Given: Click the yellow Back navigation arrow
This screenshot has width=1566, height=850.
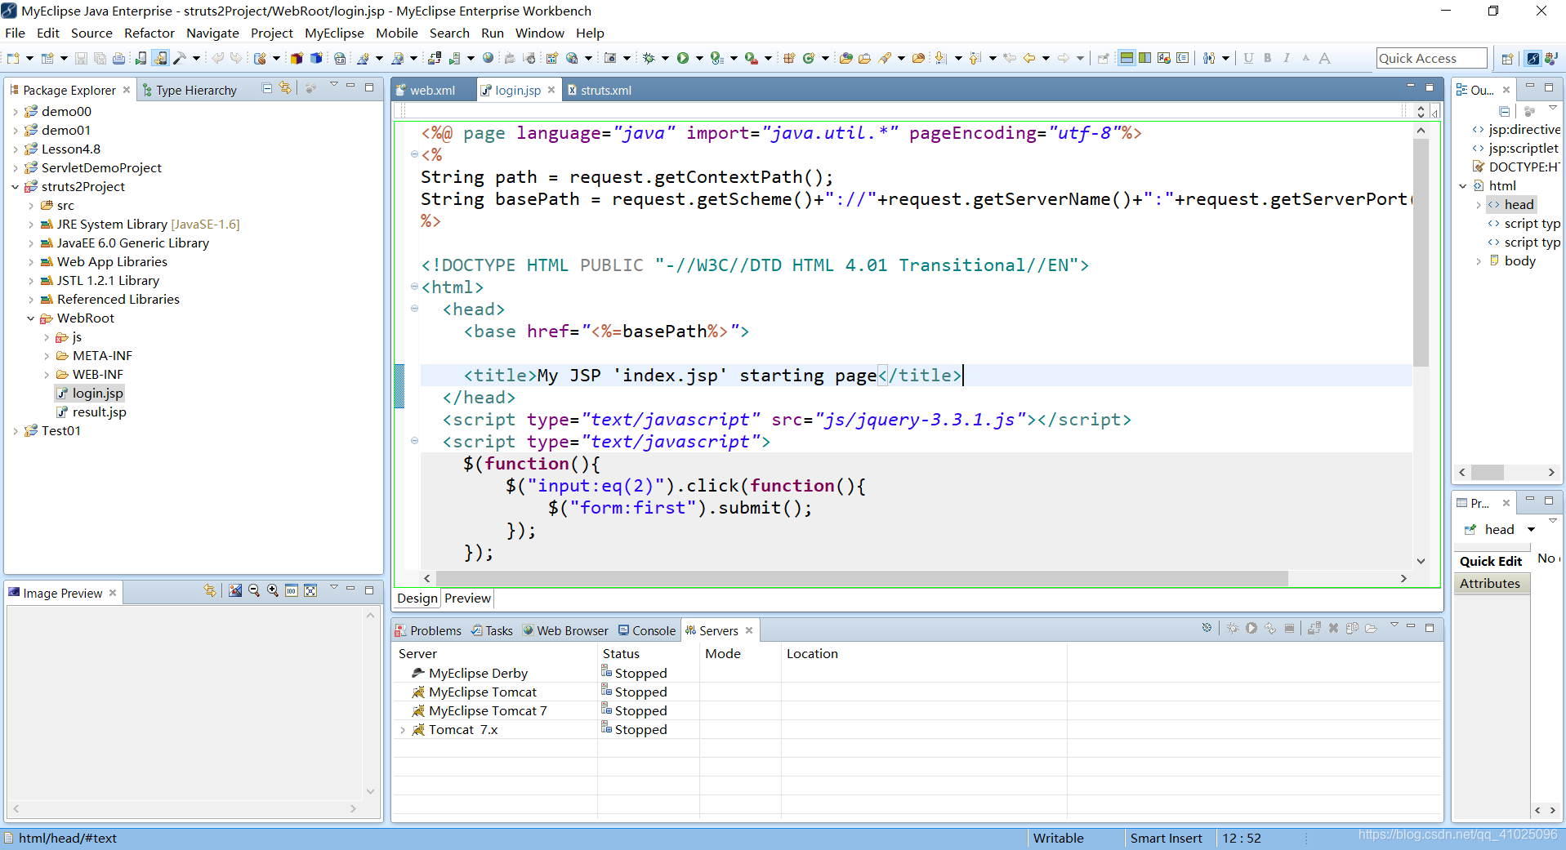Looking at the screenshot, I should [x=1028, y=58].
